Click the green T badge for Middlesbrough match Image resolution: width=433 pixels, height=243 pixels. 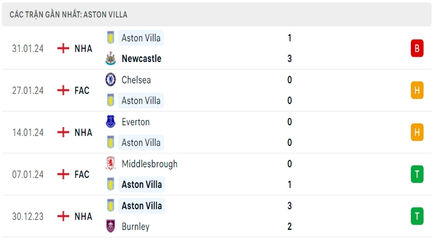point(417,174)
